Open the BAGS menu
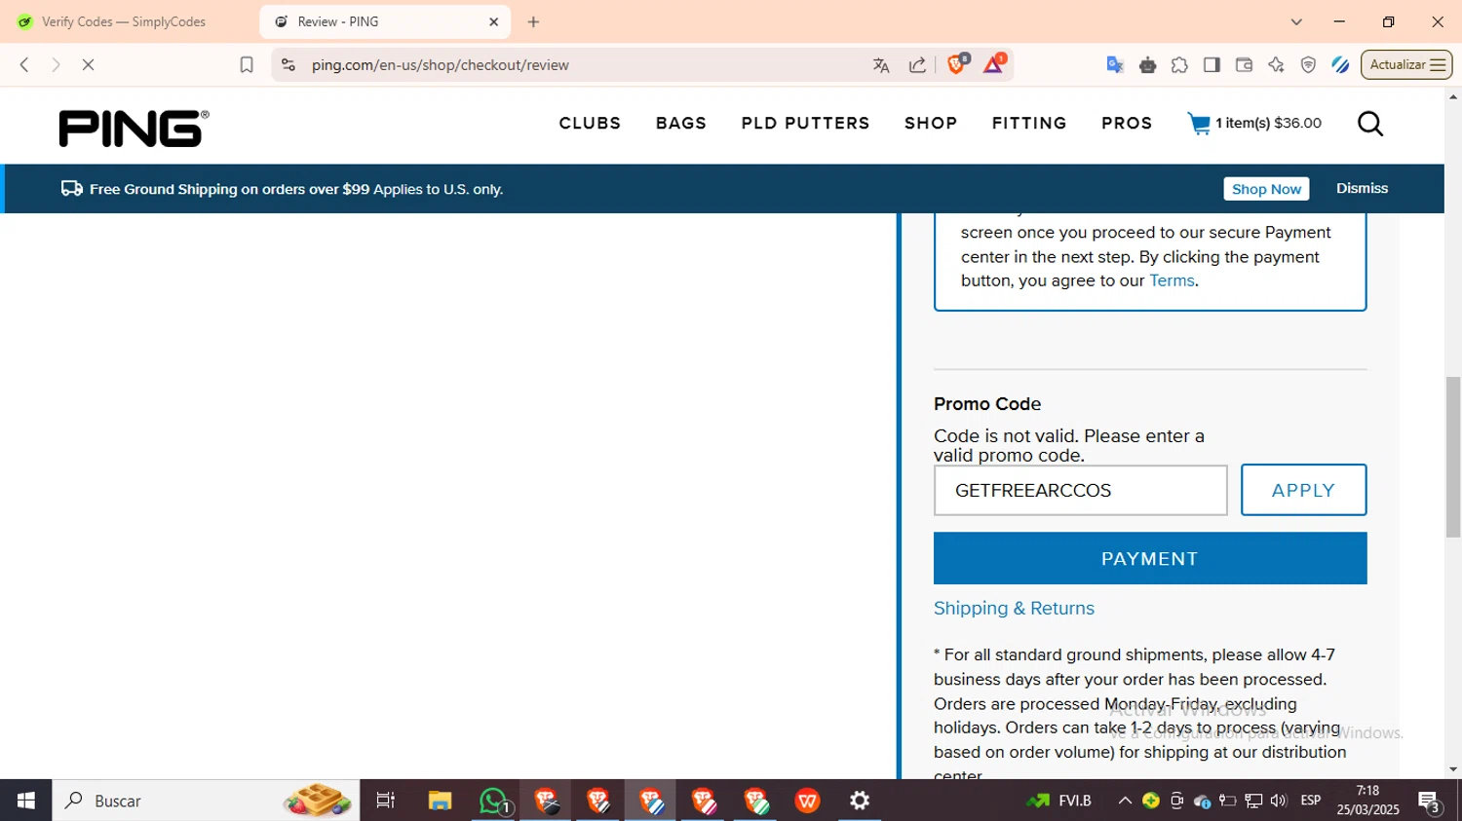The image size is (1462, 821). tap(681, 124)
